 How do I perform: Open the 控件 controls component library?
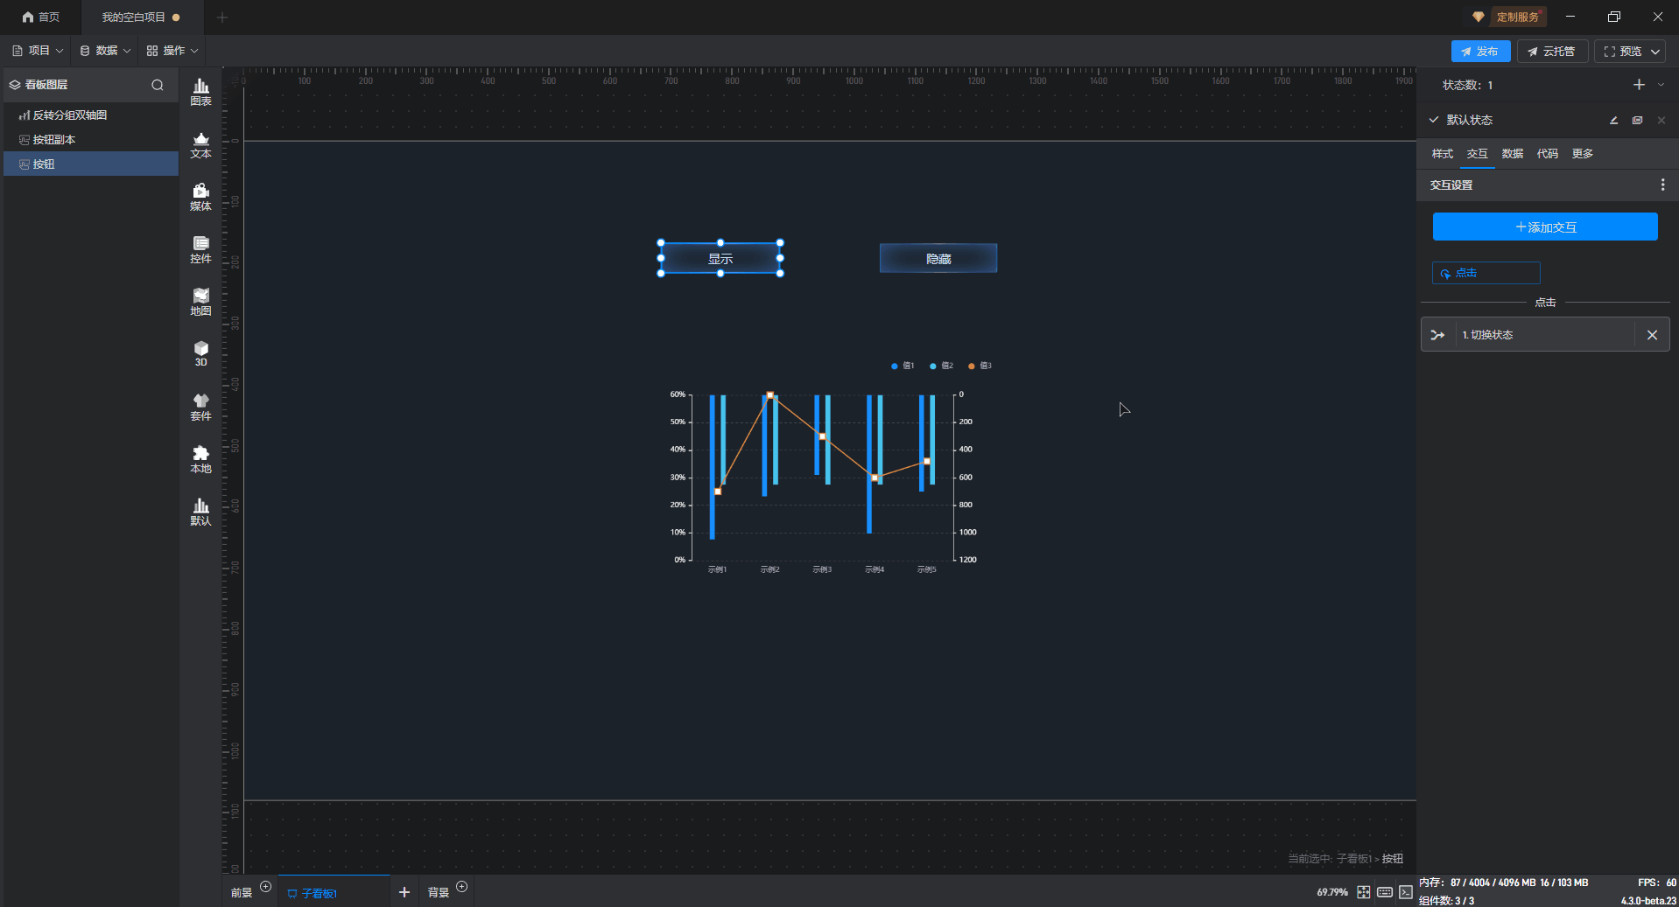(x=200, y=249)
